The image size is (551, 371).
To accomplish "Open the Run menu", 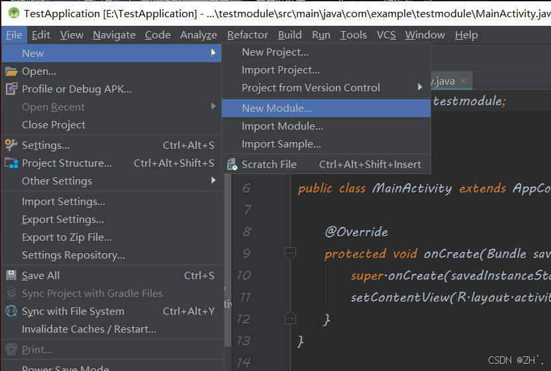I will [321, 35].
